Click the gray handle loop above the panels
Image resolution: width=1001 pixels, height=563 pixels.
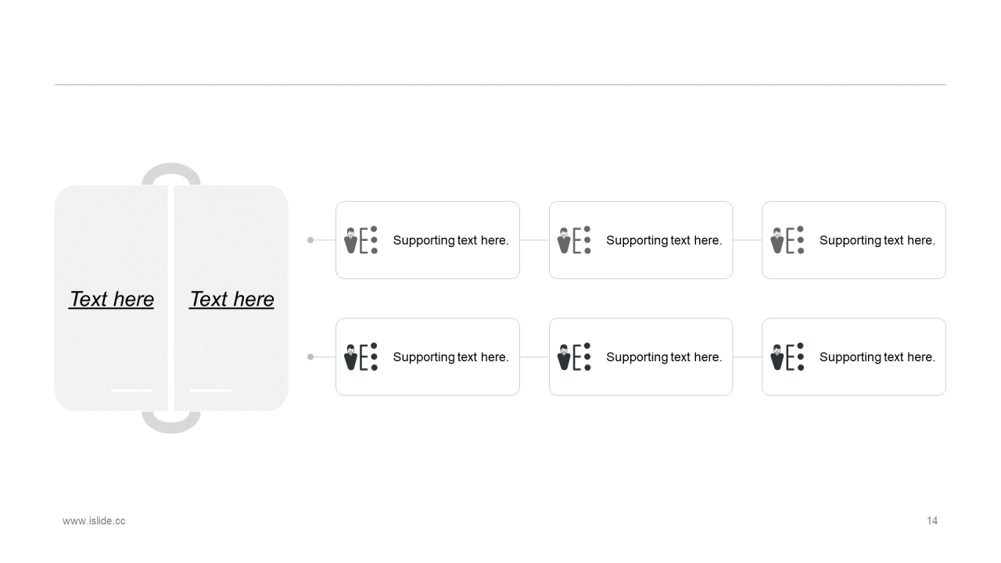click(171, 174)
